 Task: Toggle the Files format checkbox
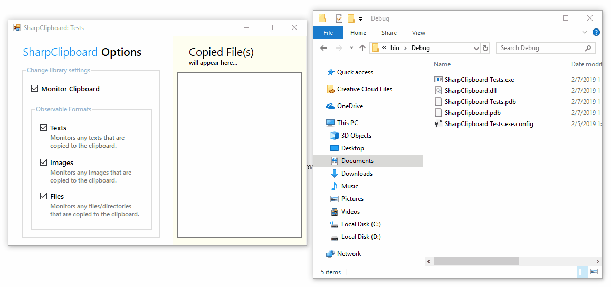[x=44, y=196]
